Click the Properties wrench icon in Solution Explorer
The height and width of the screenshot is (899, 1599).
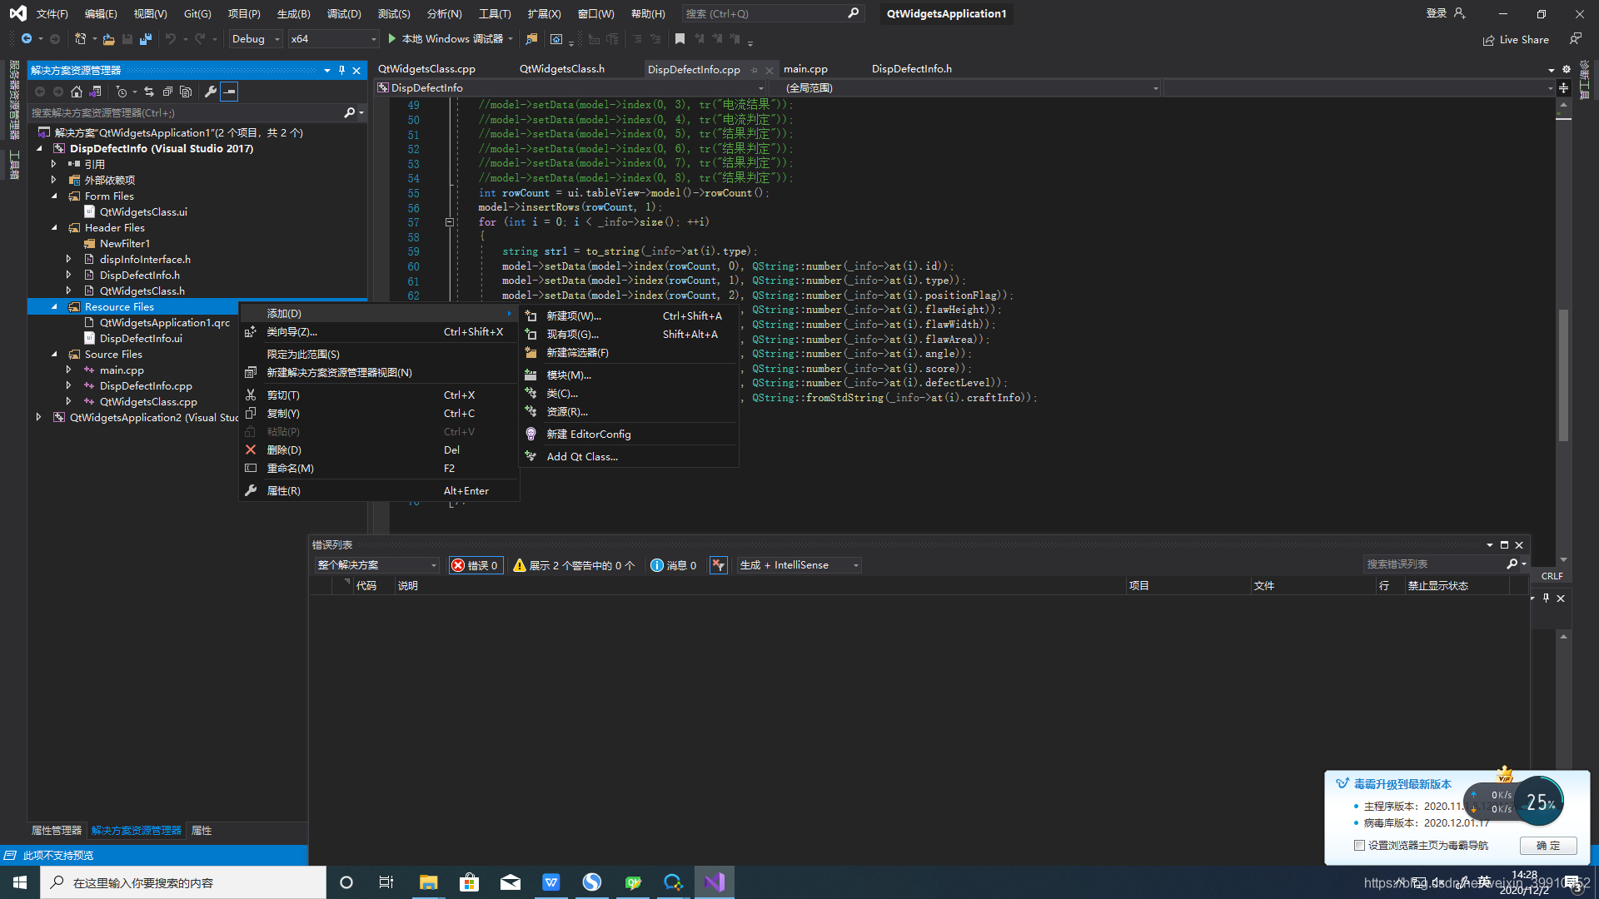(x=211, y=92)
